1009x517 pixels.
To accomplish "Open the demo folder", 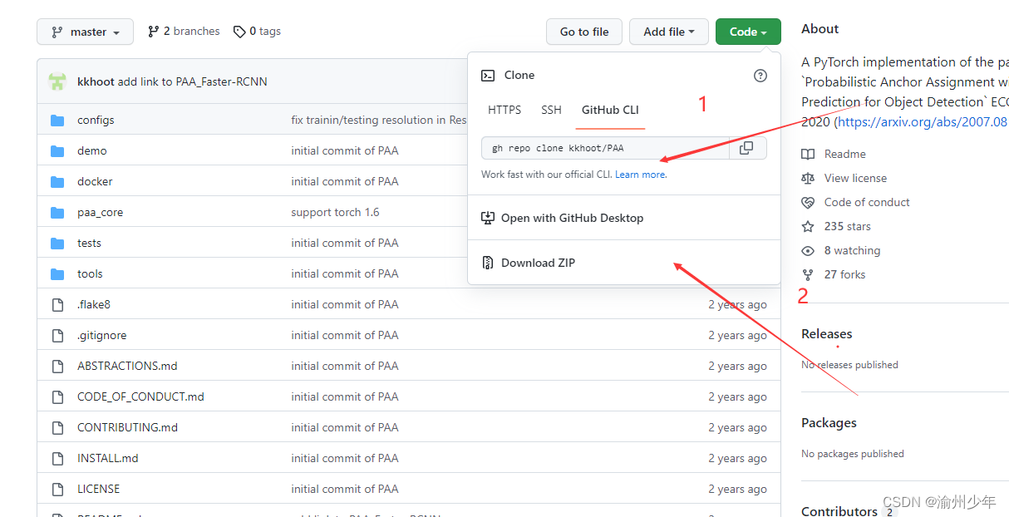I will (x=92, y=150).
